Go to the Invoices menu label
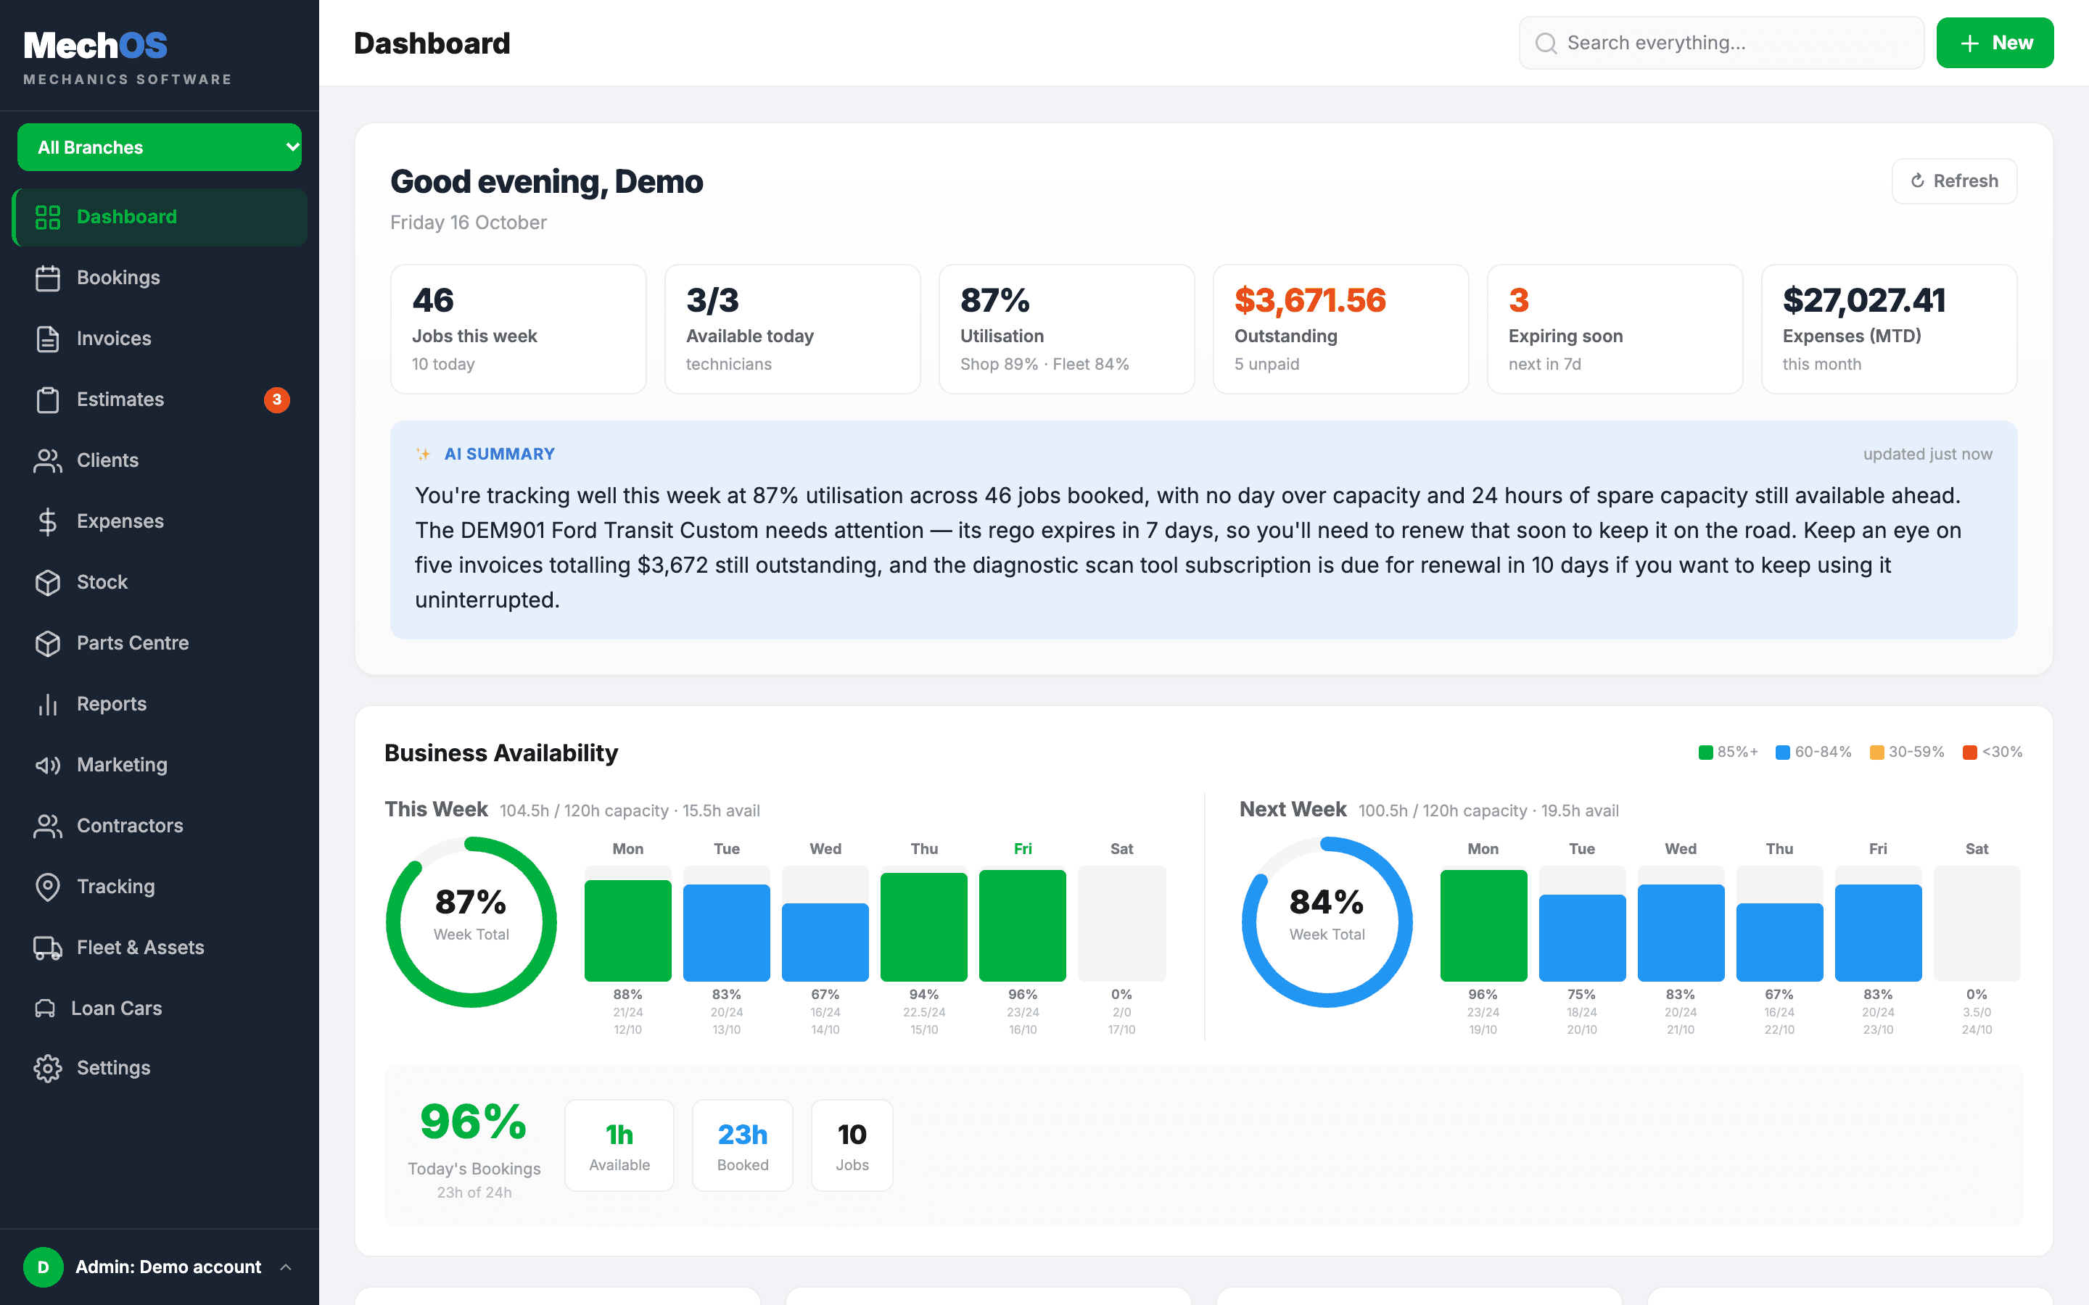Viewport: 2089px width, 1305px height. 114,339
